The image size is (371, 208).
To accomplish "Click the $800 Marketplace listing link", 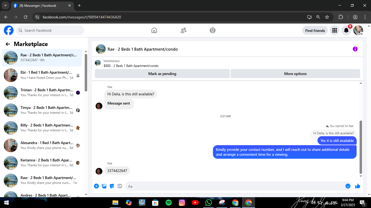I will pyautogui.click(x=131, y=66).
